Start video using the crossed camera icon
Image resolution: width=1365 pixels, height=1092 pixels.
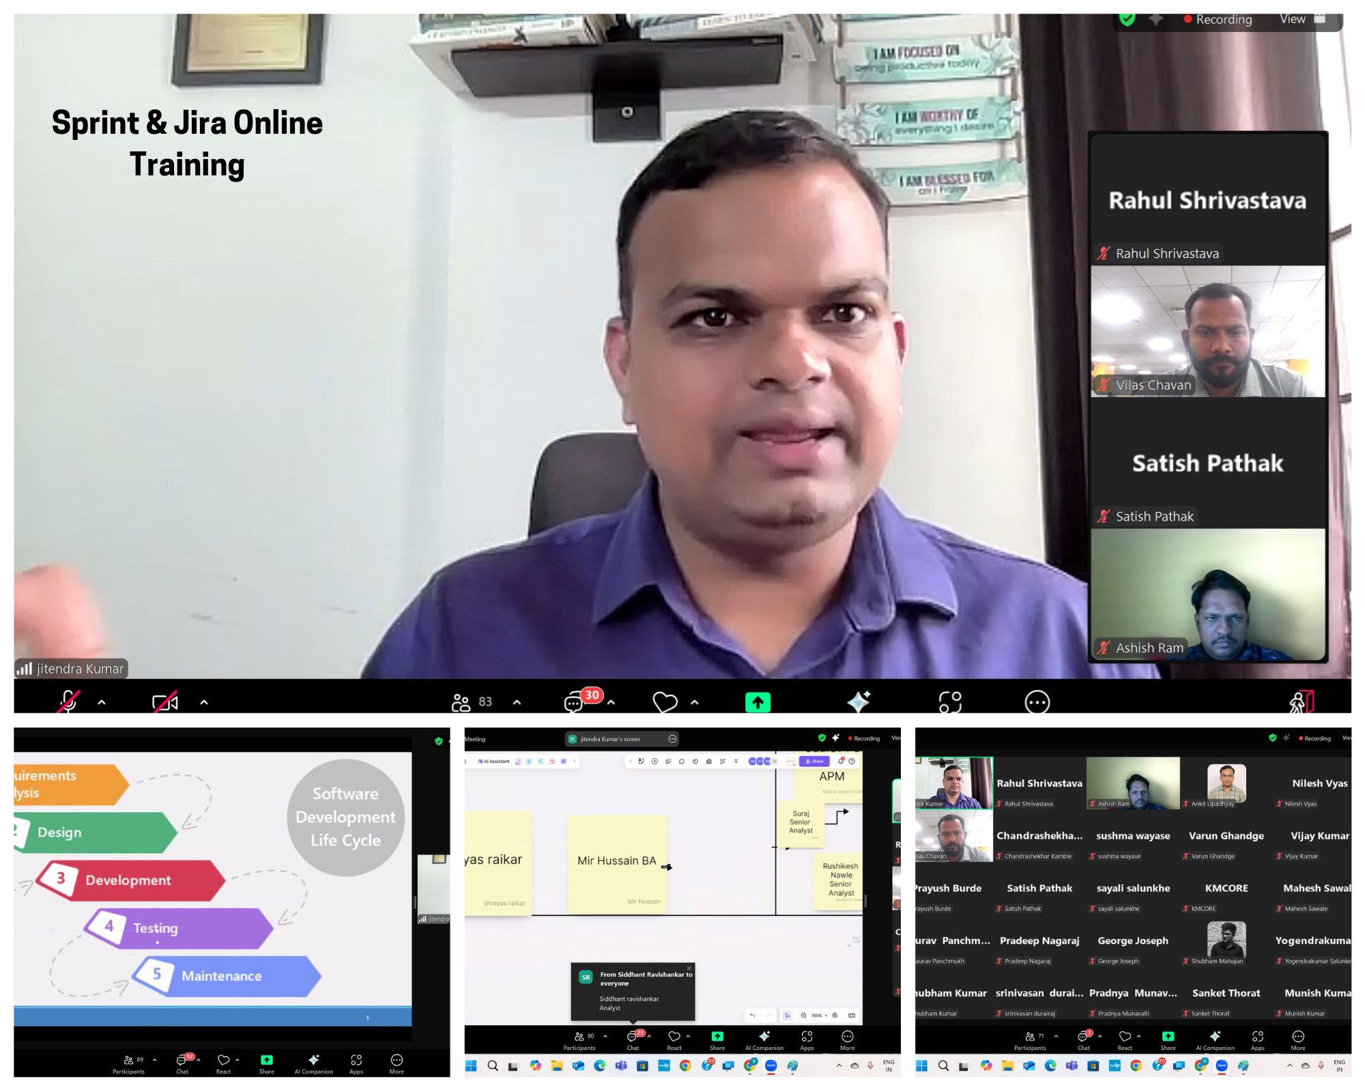click(x=165, y=702)
